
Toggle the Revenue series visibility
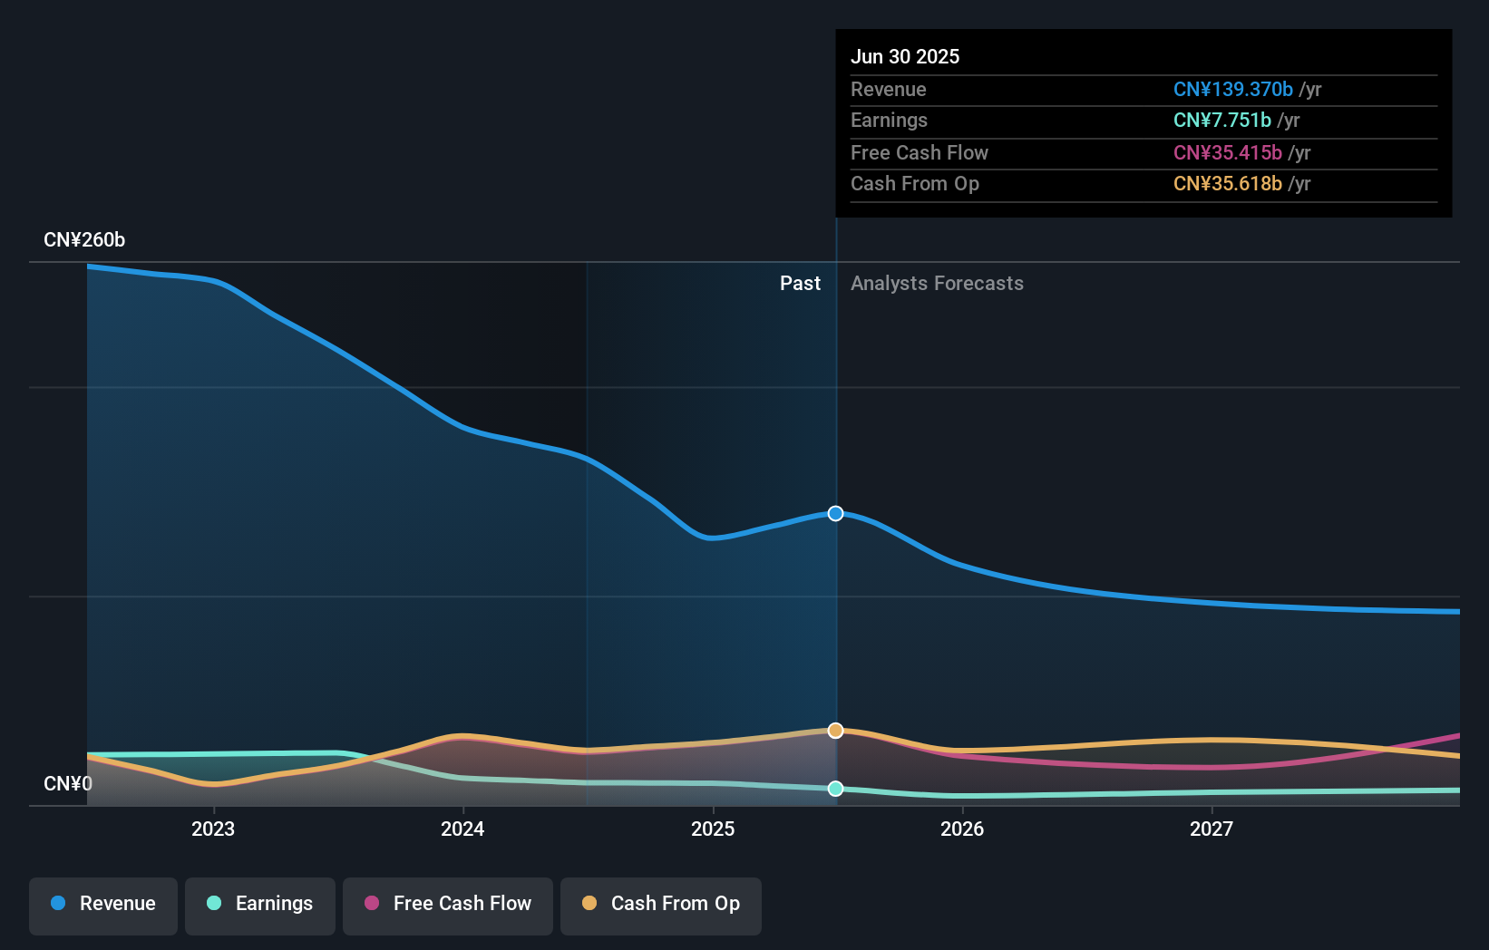point(102,906)
